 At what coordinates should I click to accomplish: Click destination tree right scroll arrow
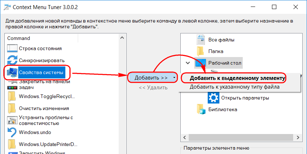pos(298,137)
